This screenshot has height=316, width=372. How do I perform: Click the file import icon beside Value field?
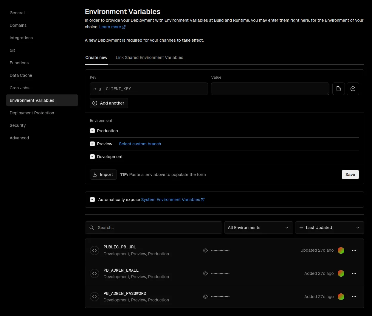(x=338, y=89)
